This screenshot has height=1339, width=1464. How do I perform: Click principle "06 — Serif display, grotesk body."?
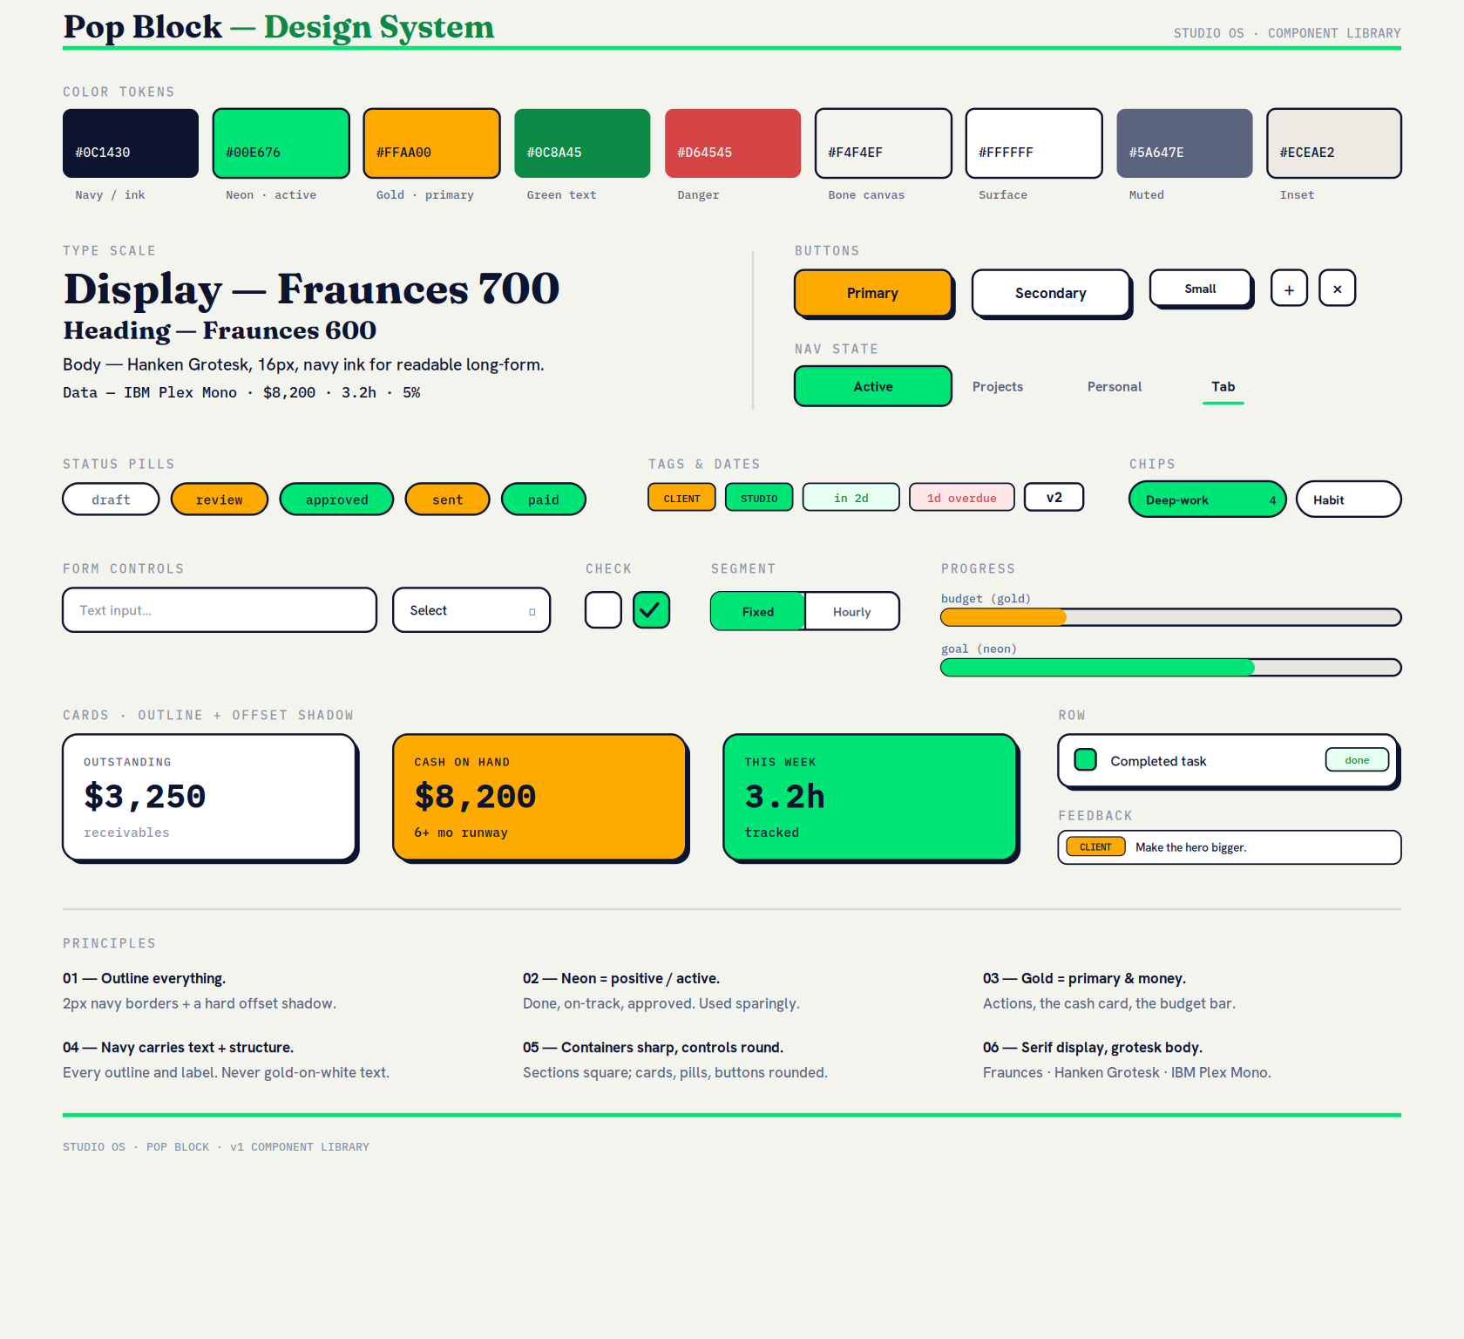coord(1092,1047)
